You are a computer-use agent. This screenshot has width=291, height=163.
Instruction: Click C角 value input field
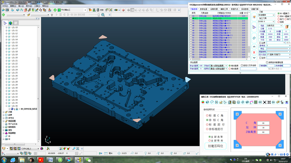[x=263, y=123]
